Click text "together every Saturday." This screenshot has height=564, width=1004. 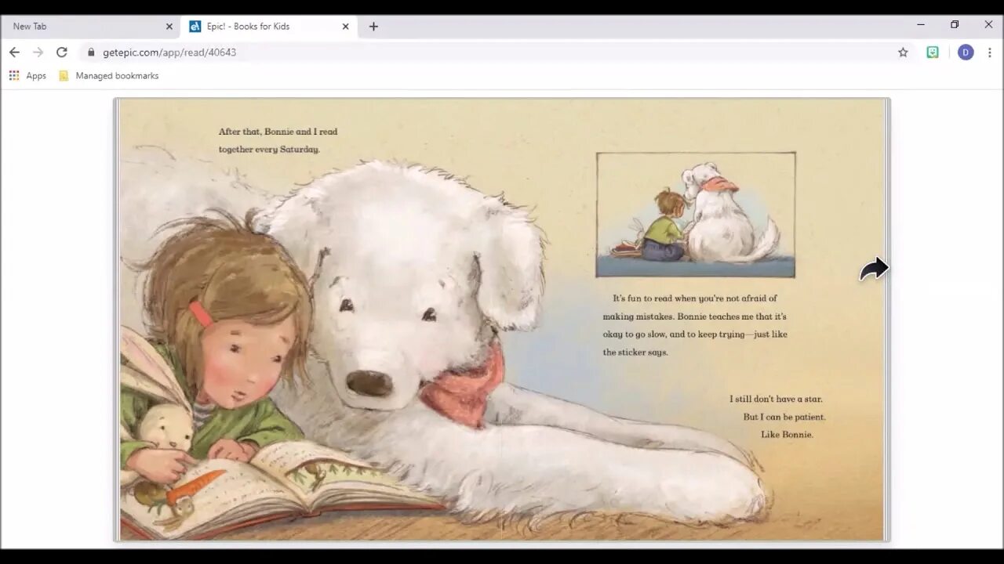[269, 150]
